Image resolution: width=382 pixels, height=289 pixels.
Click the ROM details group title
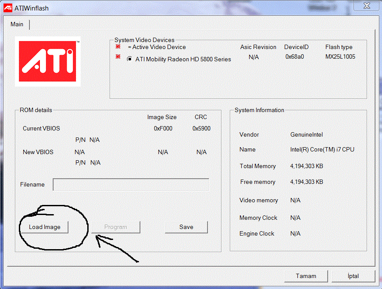tap(36, 110)
